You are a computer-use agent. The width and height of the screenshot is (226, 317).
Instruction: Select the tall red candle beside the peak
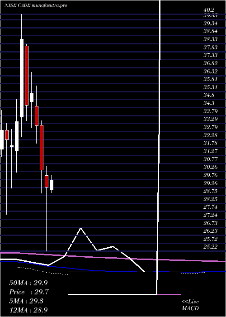click(x=27, y=76)
